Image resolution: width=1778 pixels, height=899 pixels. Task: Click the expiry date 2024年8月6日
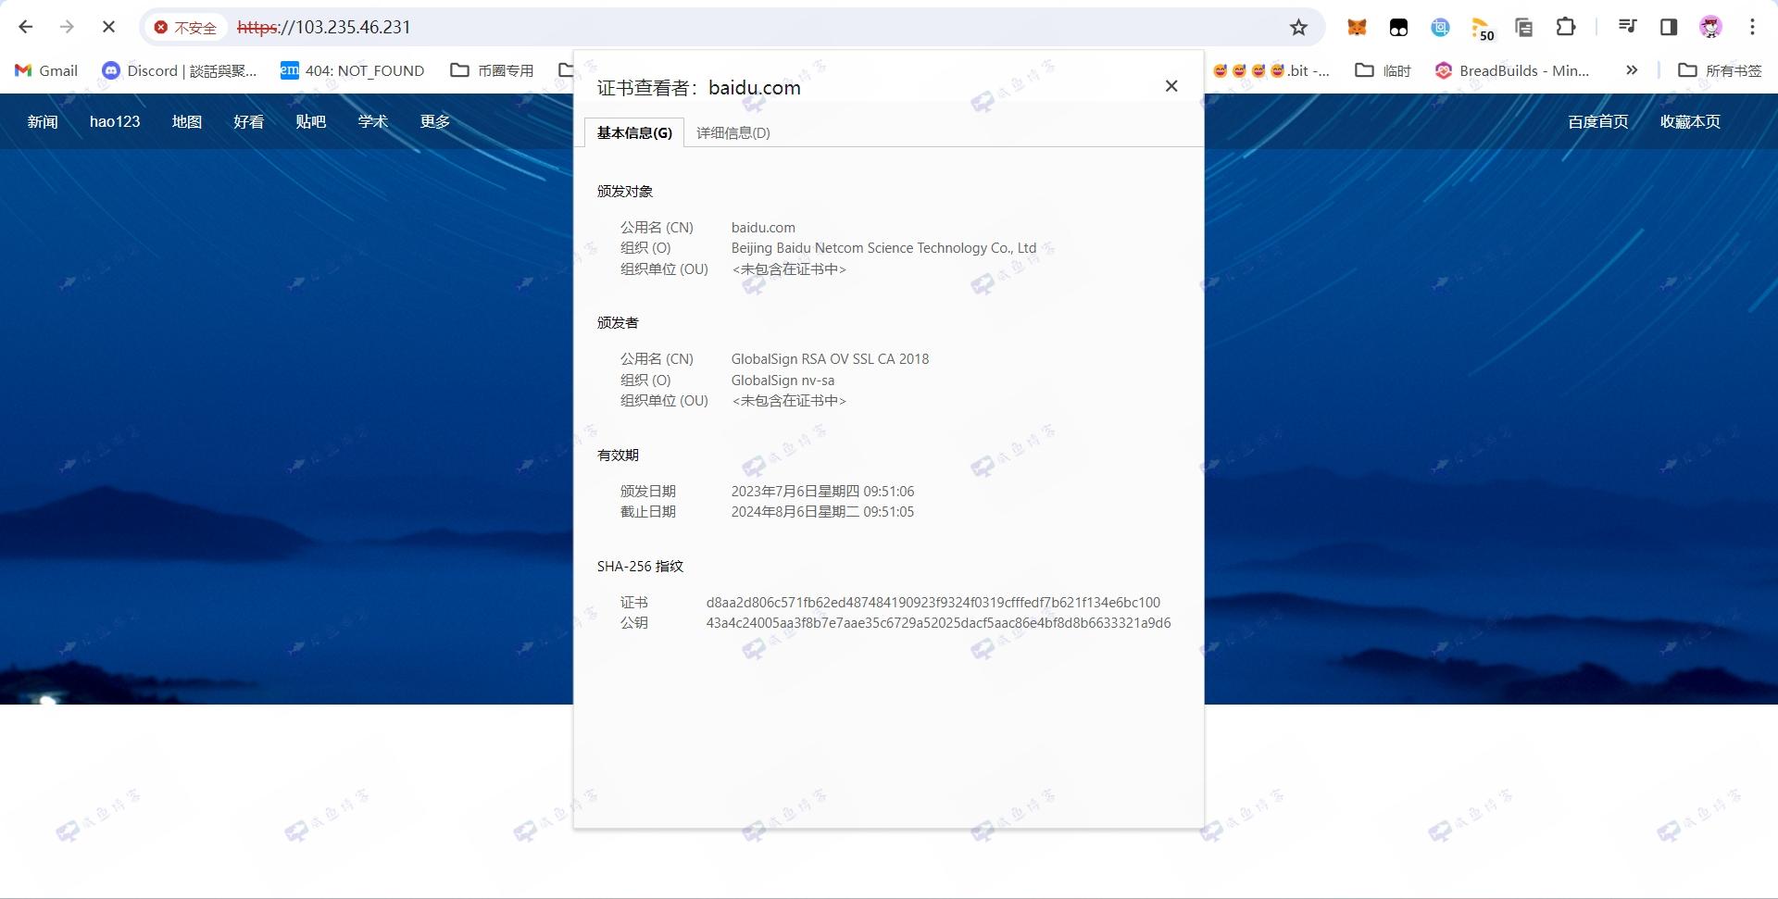tap(822, 512)
